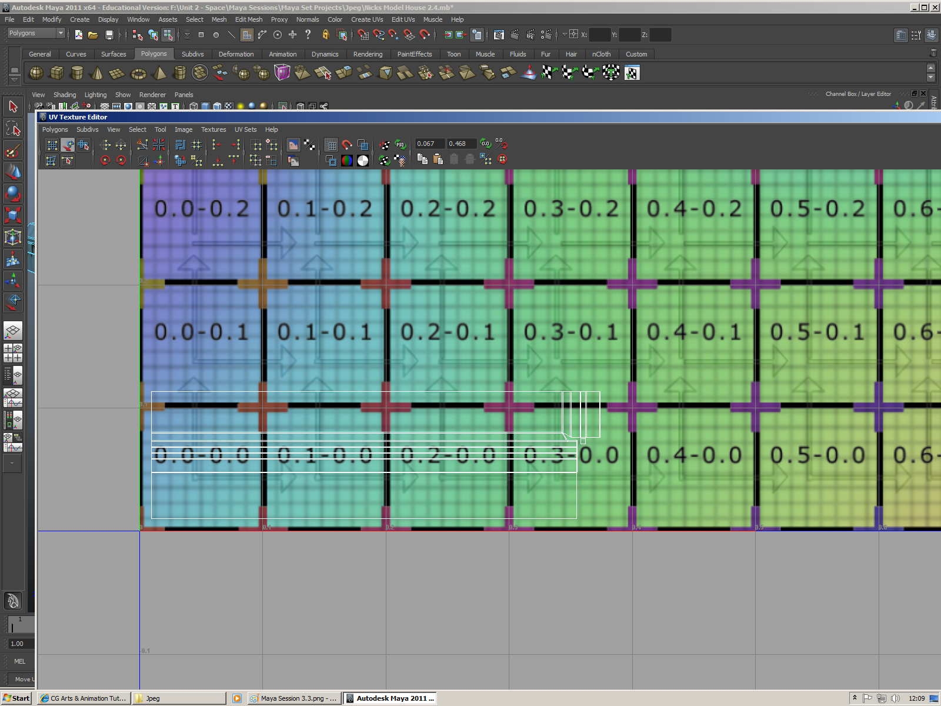Click the Copy UVs icon in UV editor

422,159
